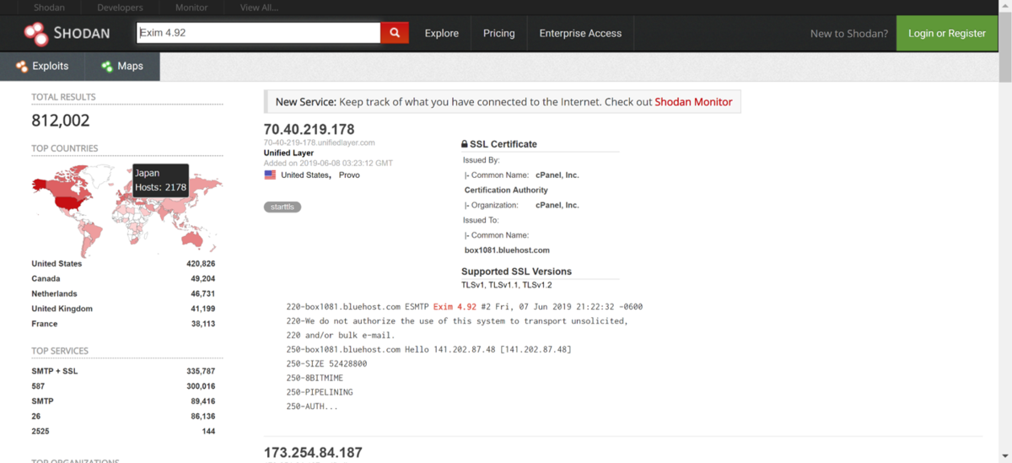Filter by Netherlands country
Screen dimensions: 1012x463
123,294
